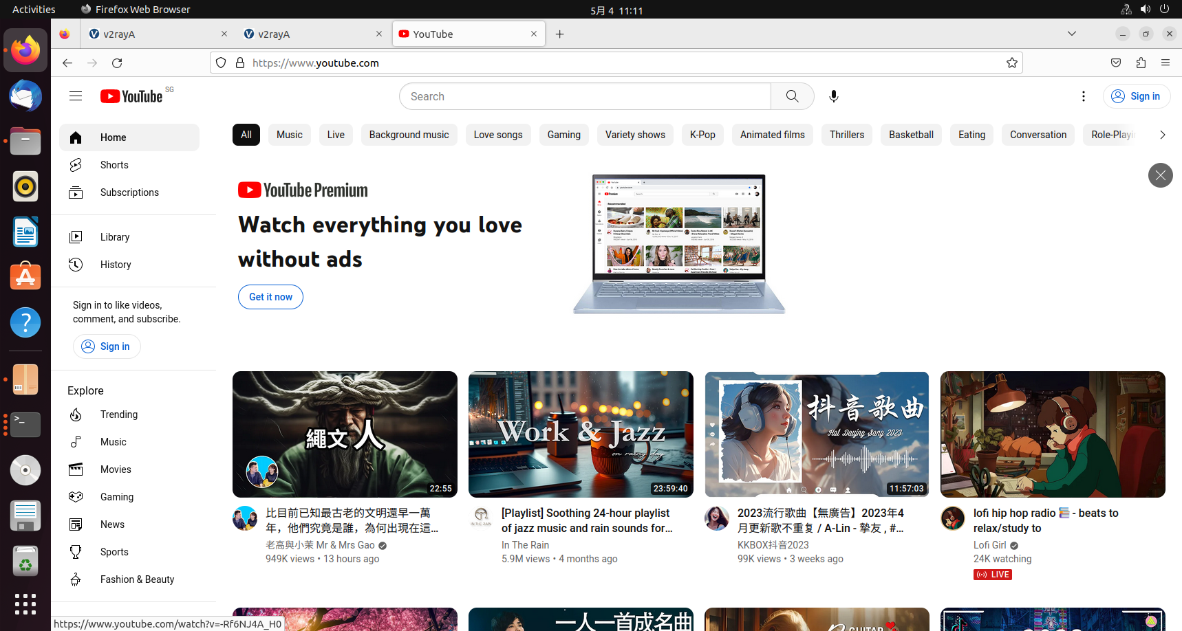The width and height of the screenshot is (1182, 631).
Task: Bookmark this page with the star
Action: pos(1011,63)
